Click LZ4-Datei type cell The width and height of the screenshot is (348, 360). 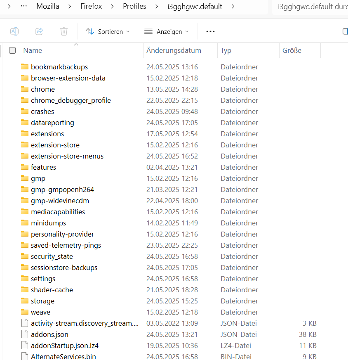pyautogui.click(x=236, y=346)
